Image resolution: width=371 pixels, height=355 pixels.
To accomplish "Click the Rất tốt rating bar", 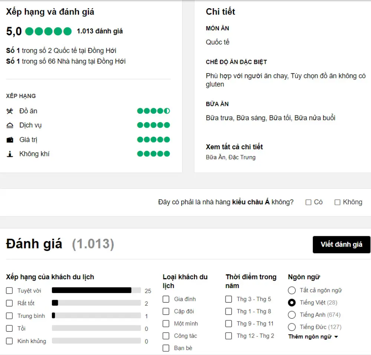I will coord(96,303).
